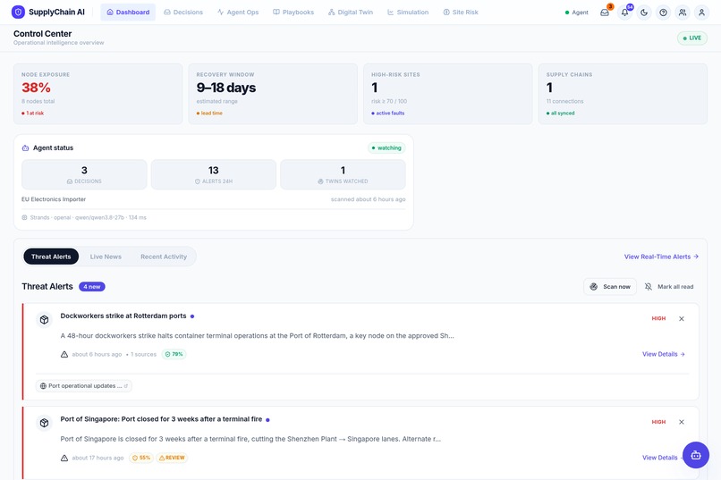Viewport: 721px width, 480px height.
Task: Open the Node Exposure 38% card
Action: 98,94
